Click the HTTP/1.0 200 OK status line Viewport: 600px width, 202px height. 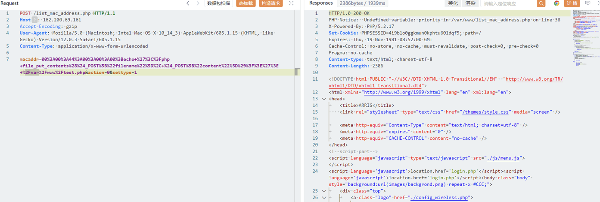349,13
